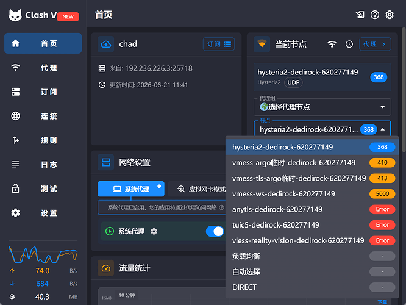Select tuic5-dedirock-620277149 node

click(x=312, y=225)
